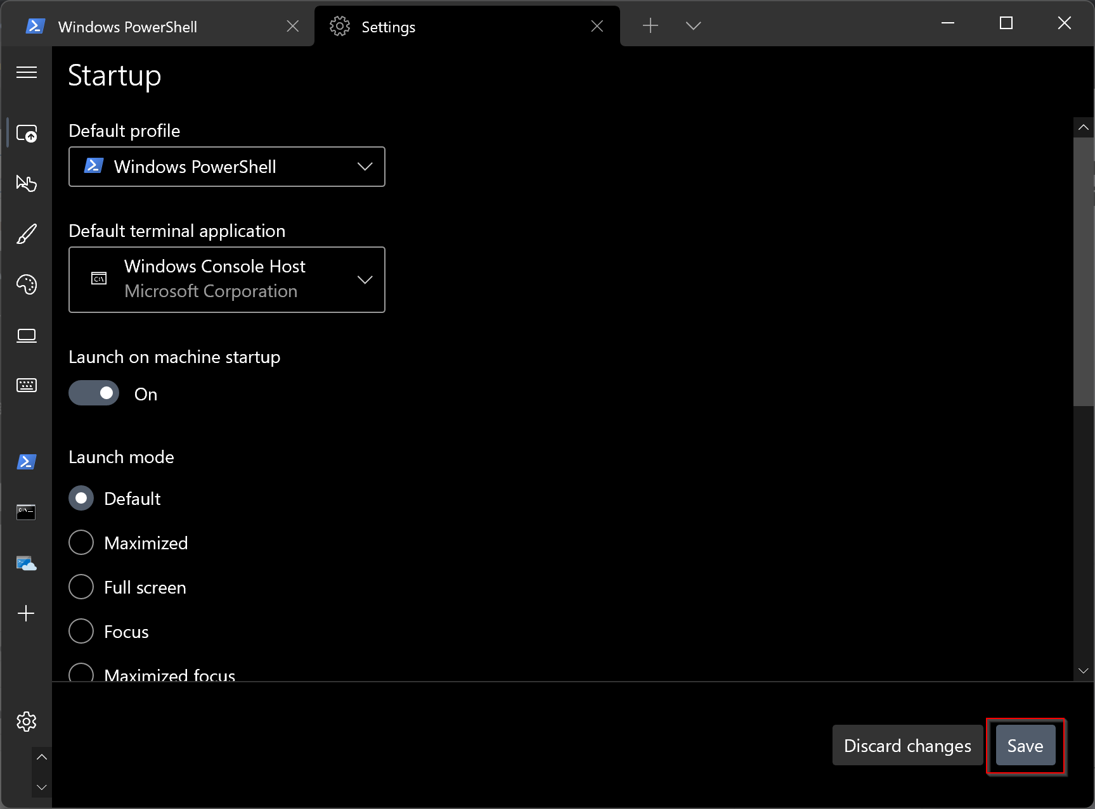This screenshot has height=809, width=1095.
Task: Open the Color schemes palette icon
Action: click(27, 284)
